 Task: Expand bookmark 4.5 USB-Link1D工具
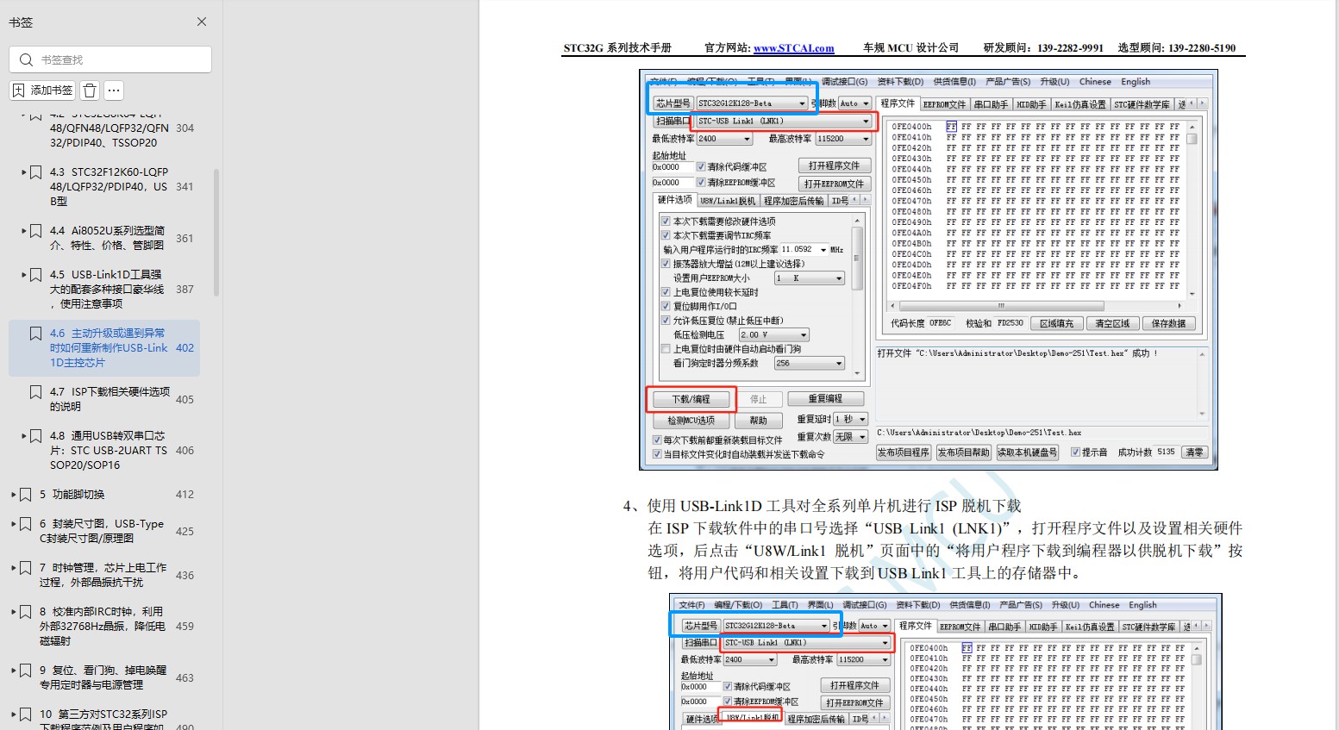point(23,275)
